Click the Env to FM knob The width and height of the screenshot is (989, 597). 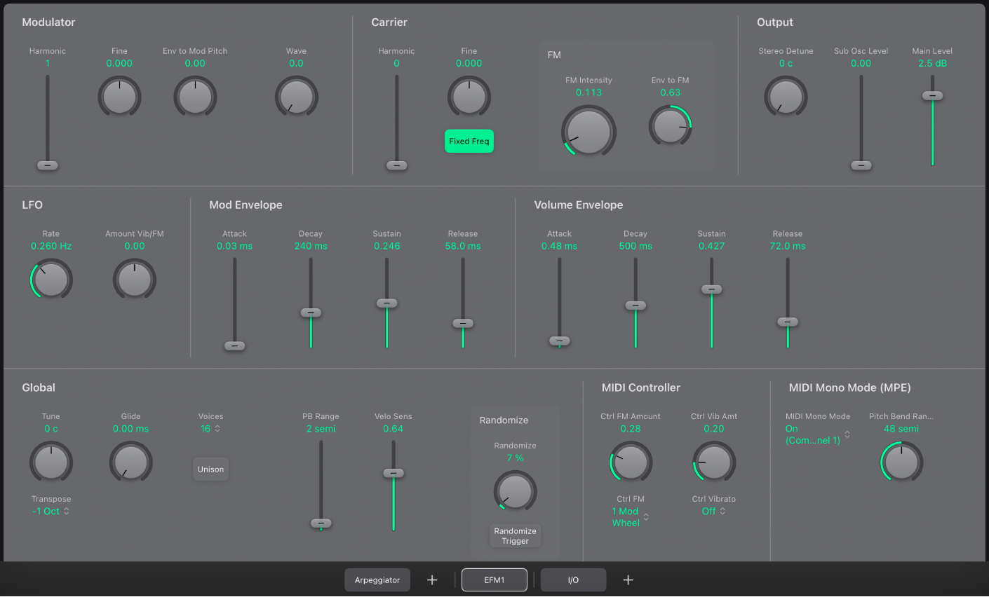tap(670, 125)
